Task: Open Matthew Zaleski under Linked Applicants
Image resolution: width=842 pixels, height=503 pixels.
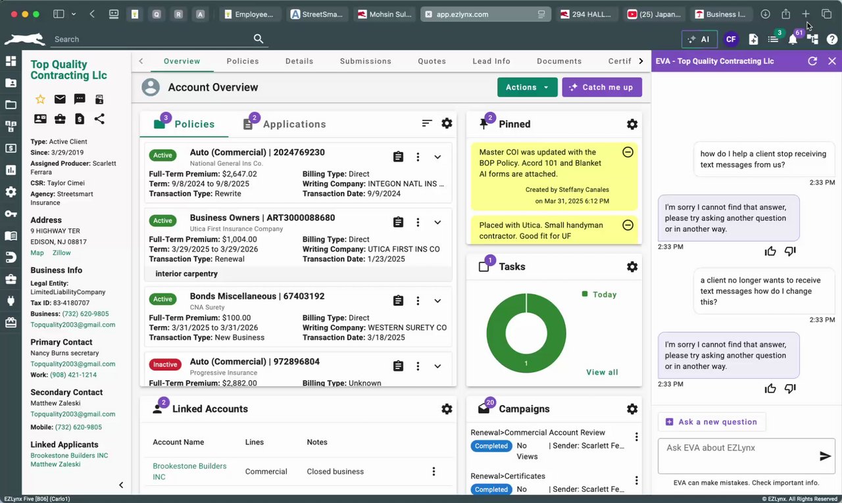Action: [x=55, y=464]
